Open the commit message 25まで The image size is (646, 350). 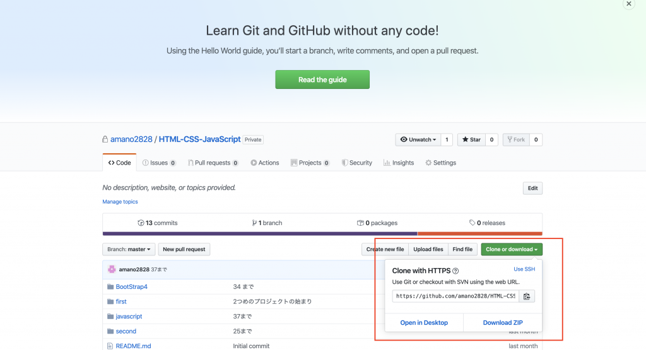point(242,331)
